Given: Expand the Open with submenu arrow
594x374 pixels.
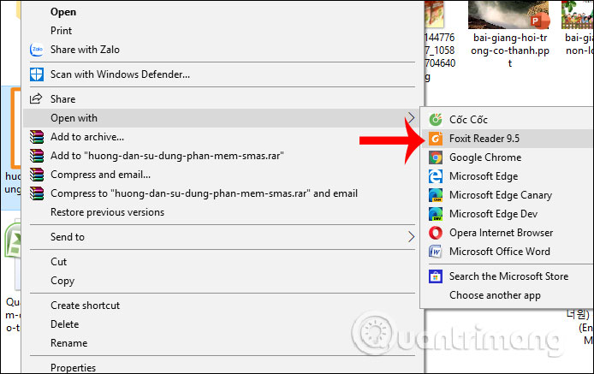Looking at the screenshot, I should (x=411, y=118).
